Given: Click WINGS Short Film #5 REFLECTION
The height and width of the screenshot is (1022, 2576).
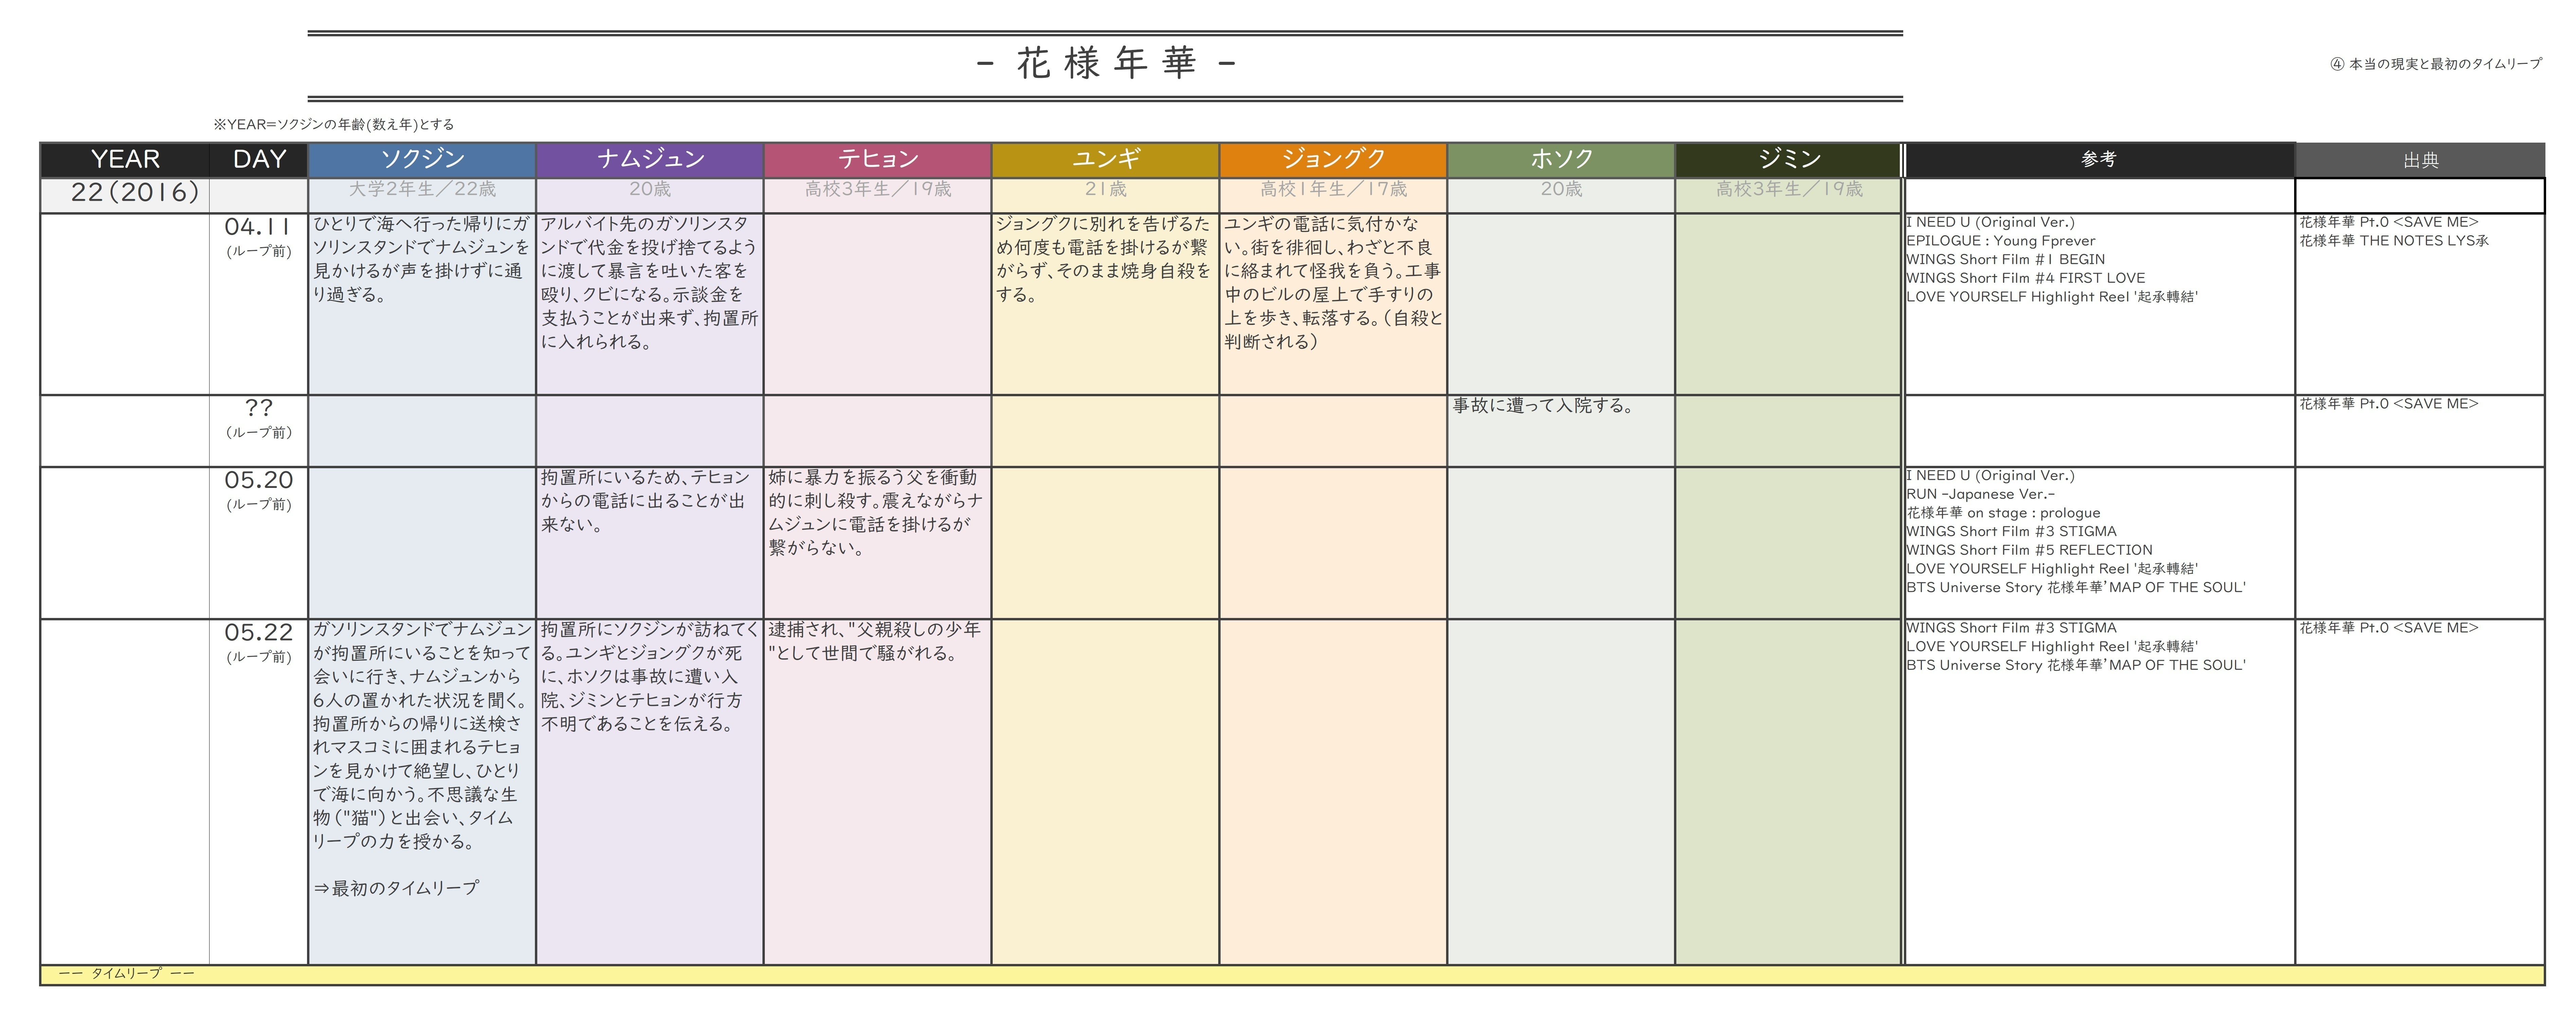Looking at the screenshot, I should tap(2029, 550).
